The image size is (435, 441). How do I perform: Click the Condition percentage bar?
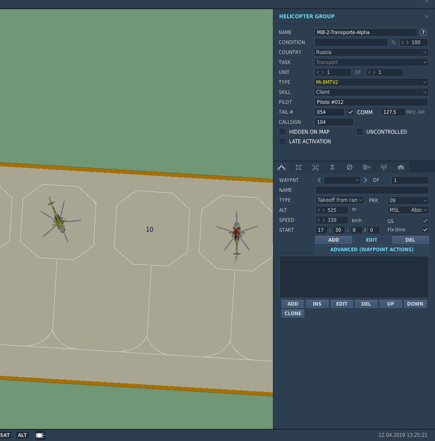[351, 42]
